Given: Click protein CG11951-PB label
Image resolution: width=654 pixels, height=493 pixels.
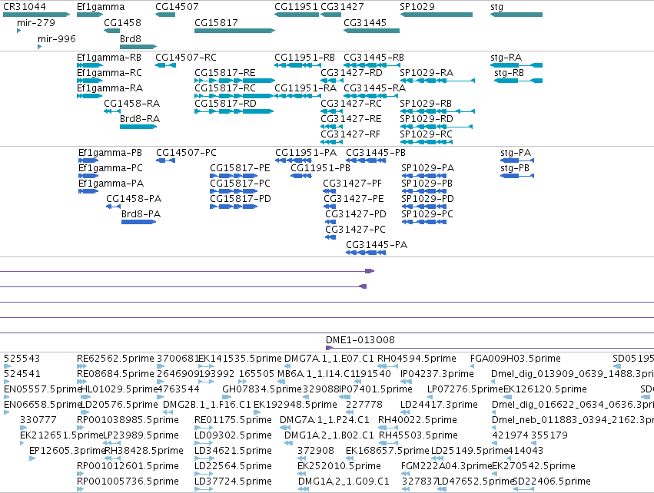Looking at the screenshot, I should point(320,168).
